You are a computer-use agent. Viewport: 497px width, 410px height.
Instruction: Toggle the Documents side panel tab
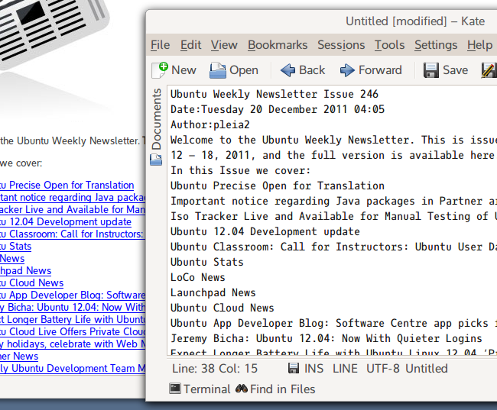[156, 127]
